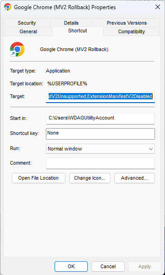Click the 'Run:' label
165x275 pixels.
[x=15, y=148]
